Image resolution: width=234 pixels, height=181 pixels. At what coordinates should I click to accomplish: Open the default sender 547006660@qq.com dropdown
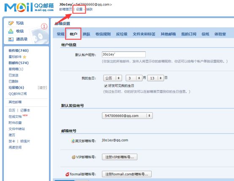point(127,116)
